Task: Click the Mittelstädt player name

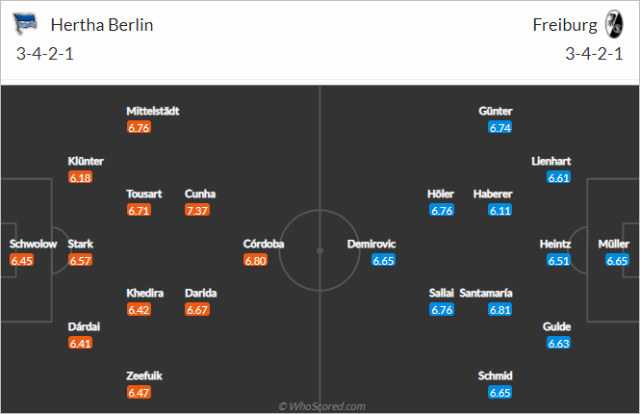Action: (153, 111)
